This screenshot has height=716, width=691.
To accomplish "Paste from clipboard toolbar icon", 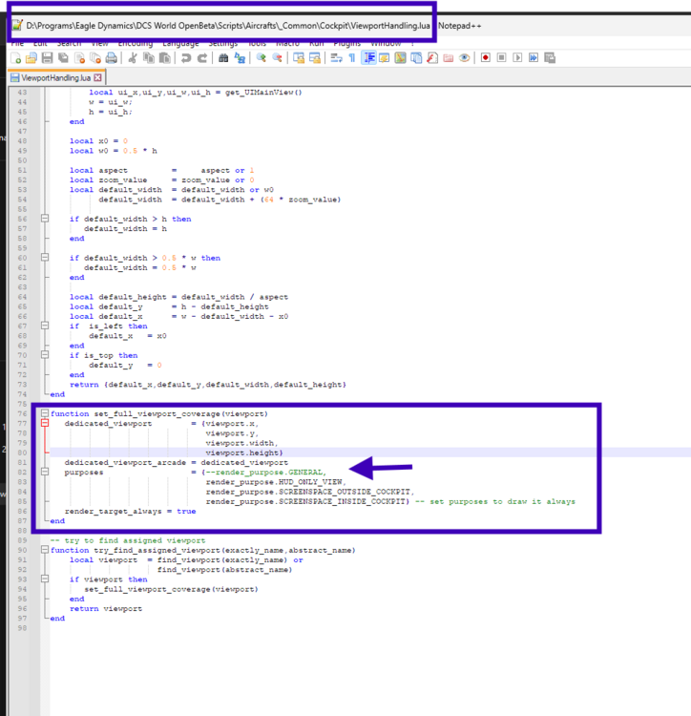I will 165,58.
